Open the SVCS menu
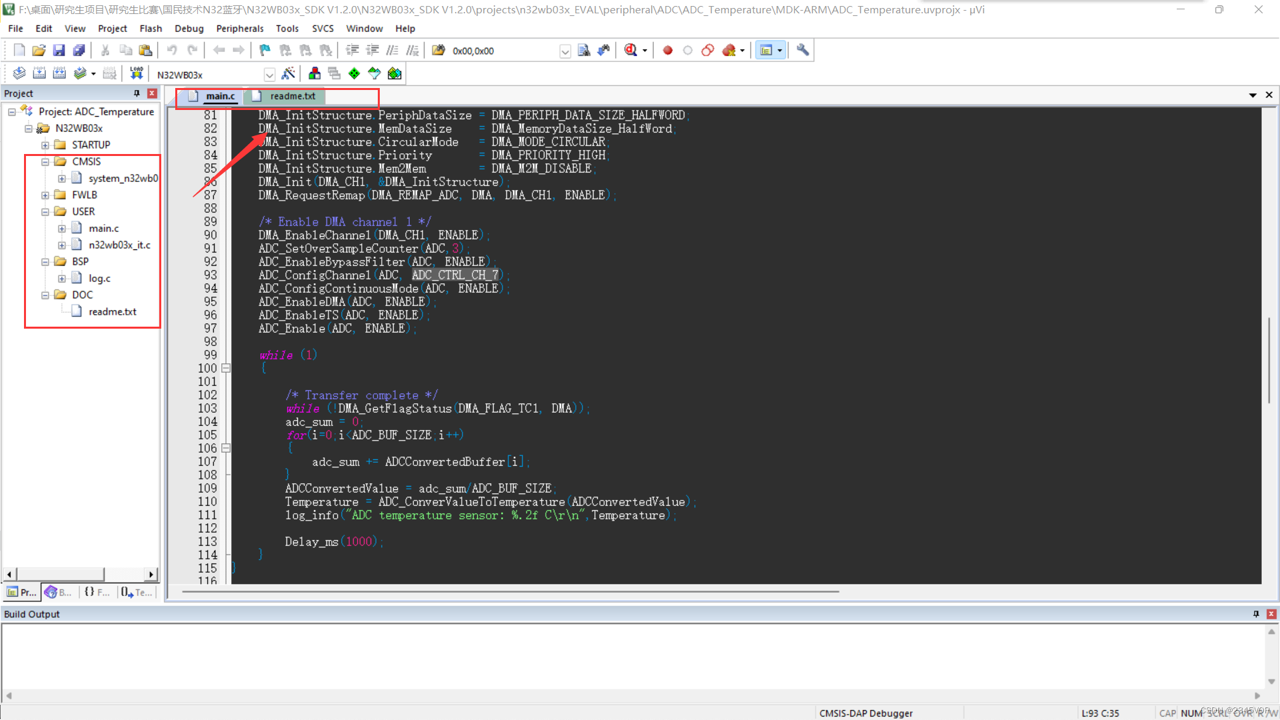Image resolution: width=1280 pixels, height=720 pixels. tap(322, 29)
